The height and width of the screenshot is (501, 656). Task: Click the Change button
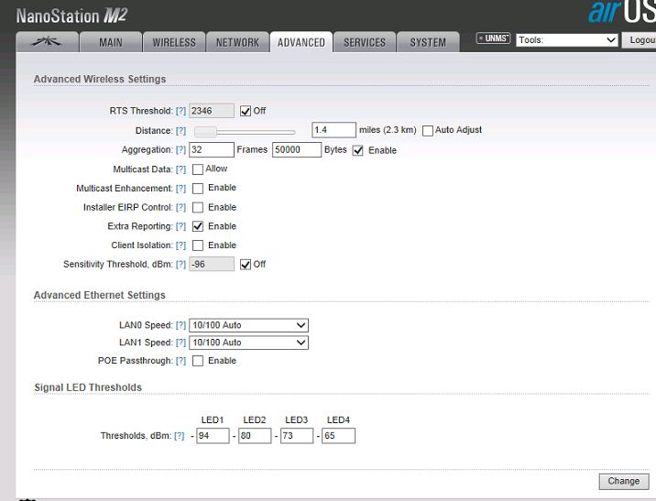(624, 481)
